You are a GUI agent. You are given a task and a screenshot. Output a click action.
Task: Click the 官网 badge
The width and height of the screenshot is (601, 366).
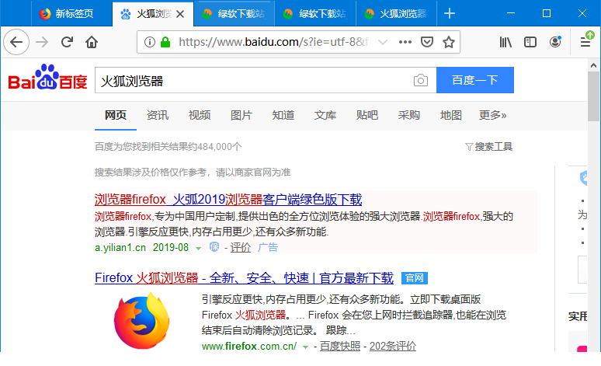415,277
